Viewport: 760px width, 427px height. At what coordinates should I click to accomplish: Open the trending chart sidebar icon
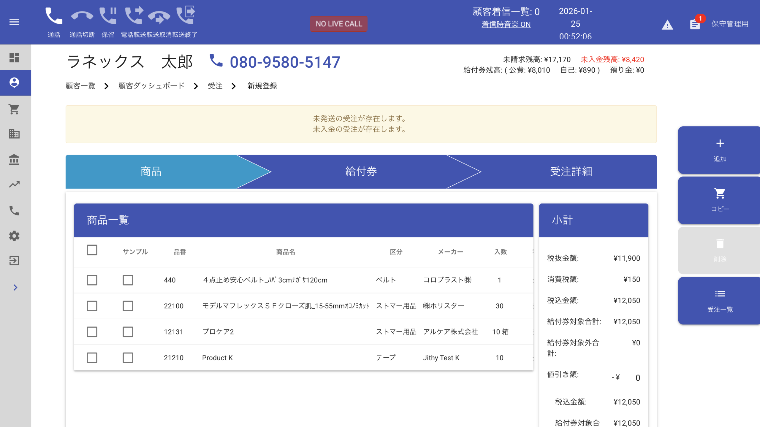(x=14, y=185)
